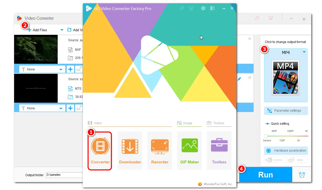This screenshot has width=322, height=190.
Task: Toggle Intel acceleration
Action: tap(297, 160)
